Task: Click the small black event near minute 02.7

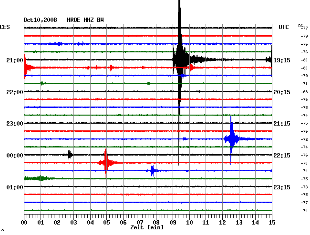Action: tap(69, 155)
